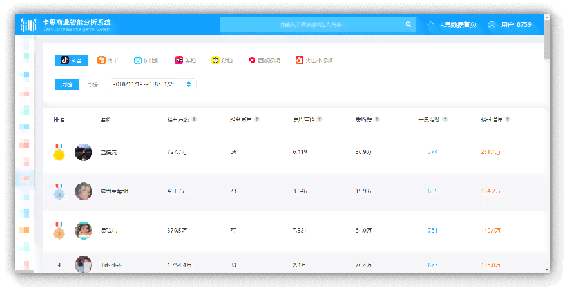
Task: Click the 粉丝总数 column header text
Action: point(178,120)
